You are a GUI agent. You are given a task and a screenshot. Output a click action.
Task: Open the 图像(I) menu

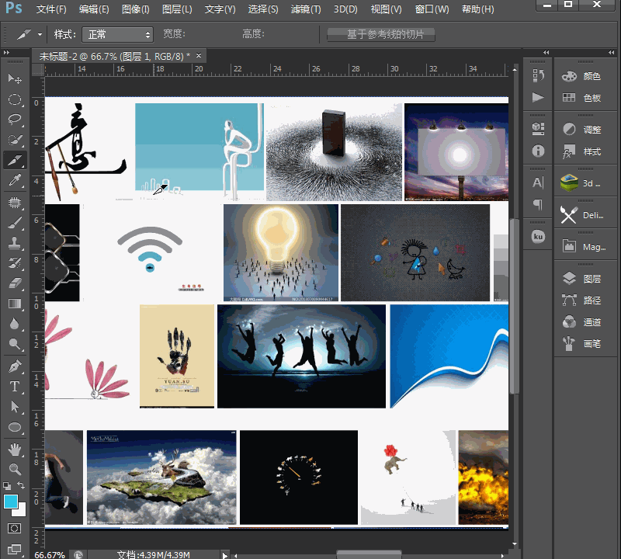click(135, 9)
